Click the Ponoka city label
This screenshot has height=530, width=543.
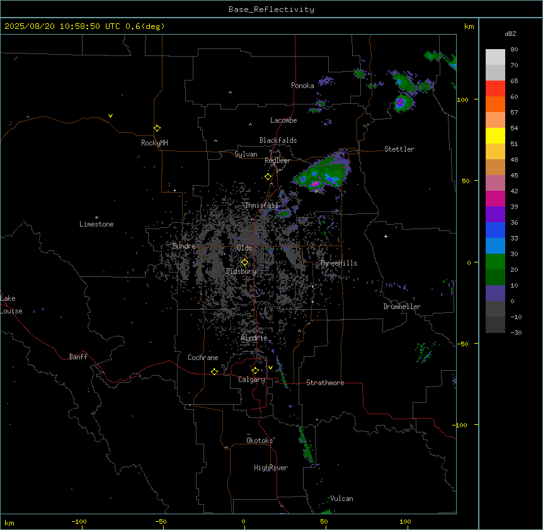click(x=302, y=86)
